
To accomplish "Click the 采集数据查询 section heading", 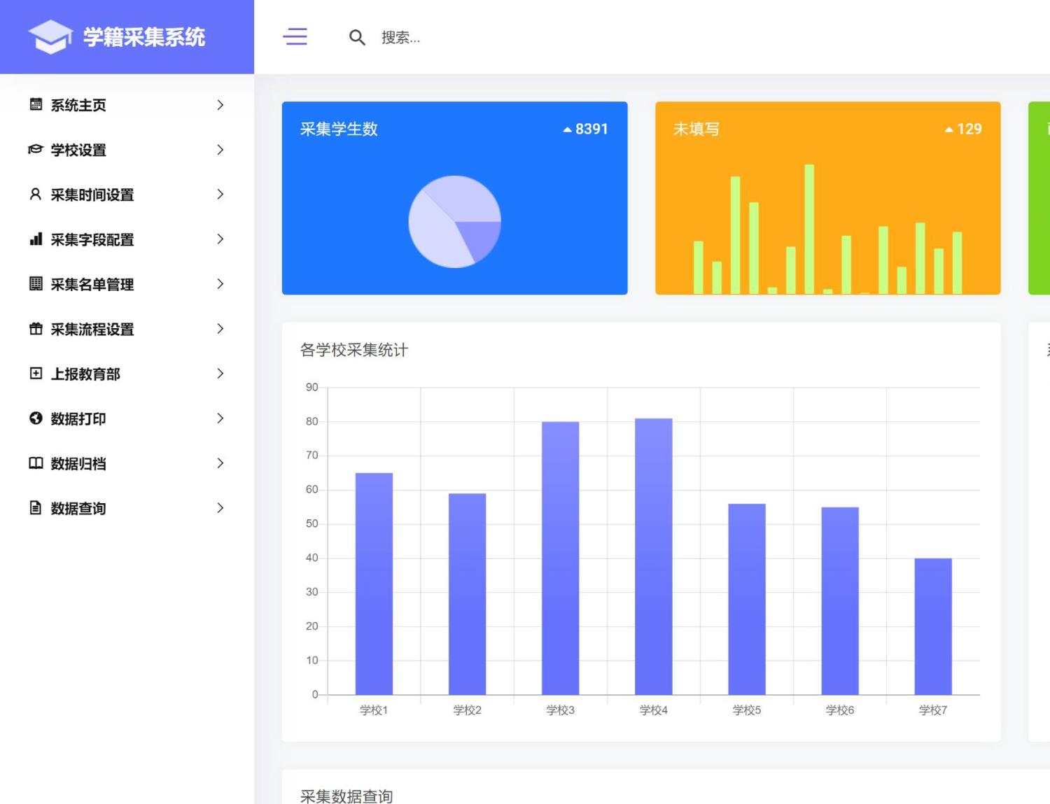I will click(346, 796).
